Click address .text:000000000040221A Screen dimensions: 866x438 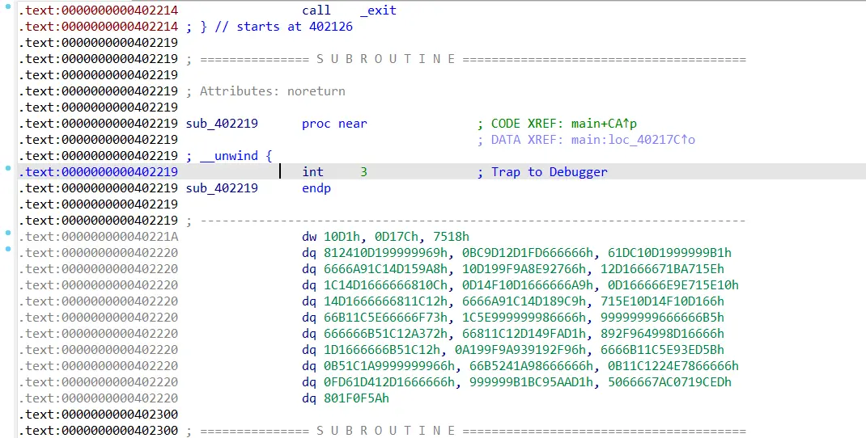coord(98,237)
